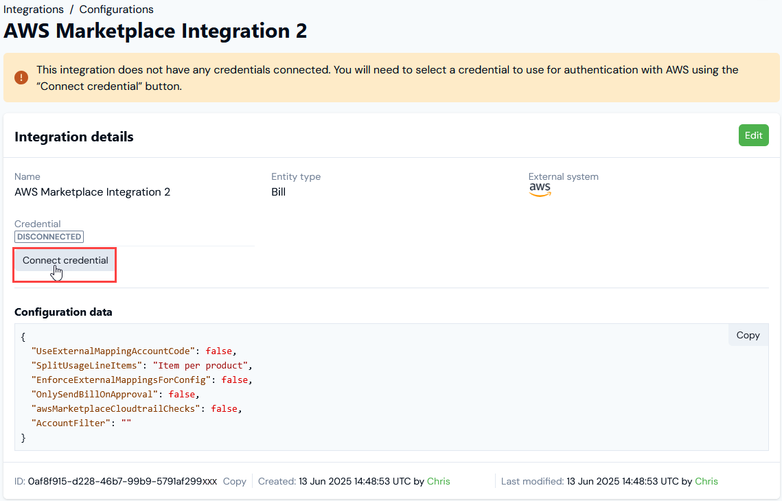
Task: Click the DISCONNECTED credential badge
Action: (49, 237)
